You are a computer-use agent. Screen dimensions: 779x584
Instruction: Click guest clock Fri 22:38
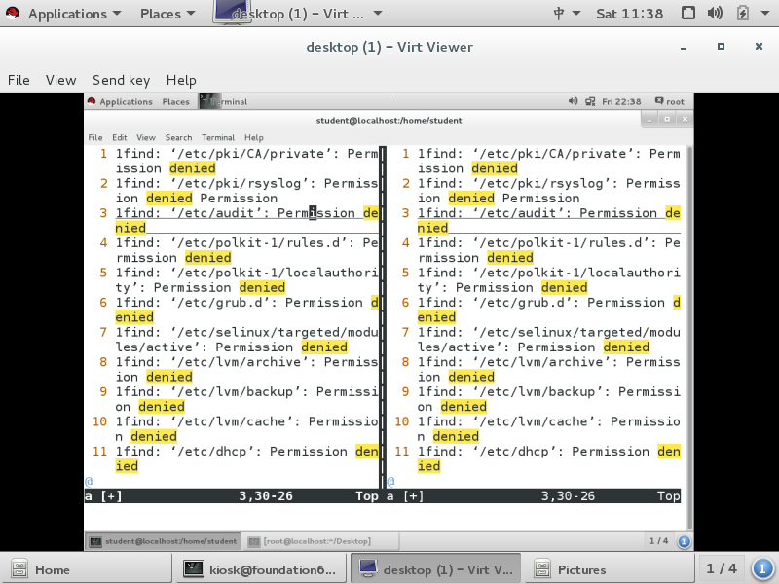click(621, 102)
